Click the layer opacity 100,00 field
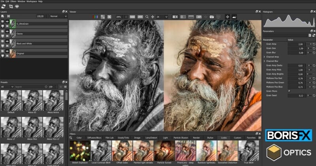This screenshot has width=316, height=166. click(x=40, y=16)
